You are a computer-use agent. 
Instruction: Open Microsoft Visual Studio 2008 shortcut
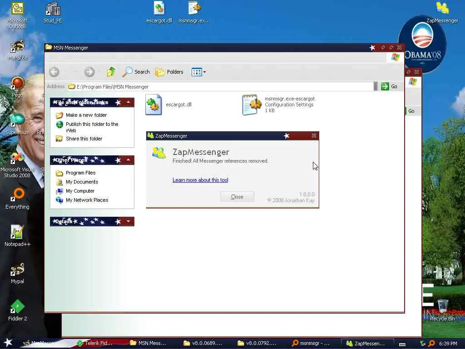18,165
